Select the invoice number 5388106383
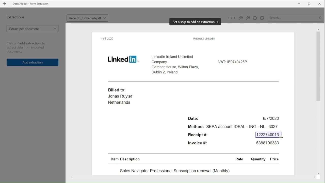 coord(268,143)
